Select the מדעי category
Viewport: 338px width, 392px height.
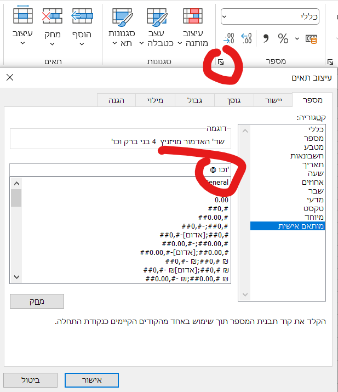tap(288, 200)
